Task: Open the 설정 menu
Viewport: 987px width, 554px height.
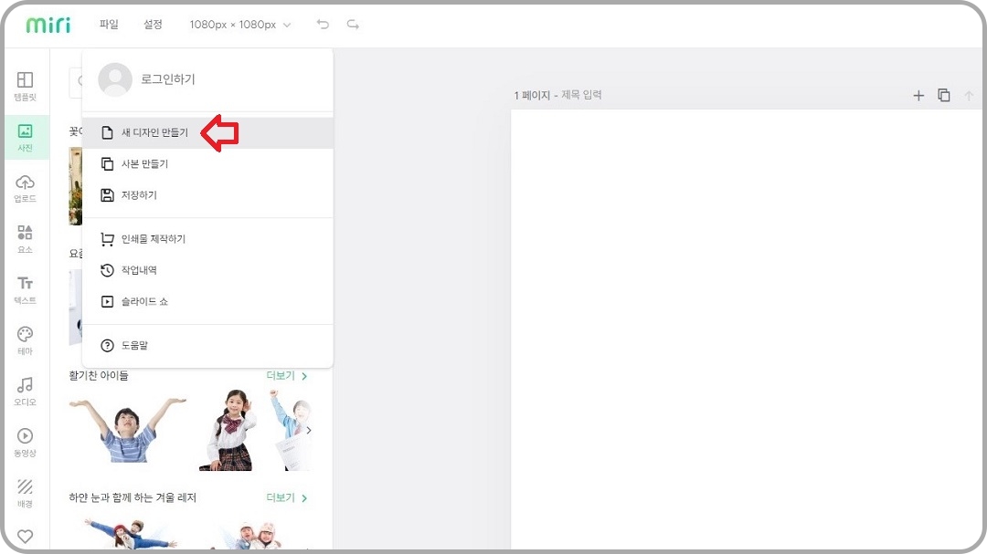Action: pyautogui.click(x=153, y=25)
